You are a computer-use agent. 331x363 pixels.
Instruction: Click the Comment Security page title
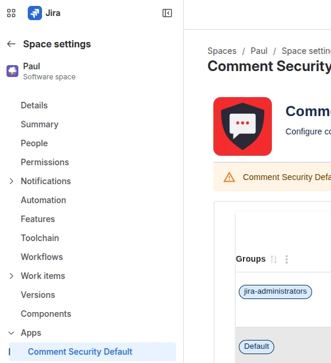tap(270, 66)
